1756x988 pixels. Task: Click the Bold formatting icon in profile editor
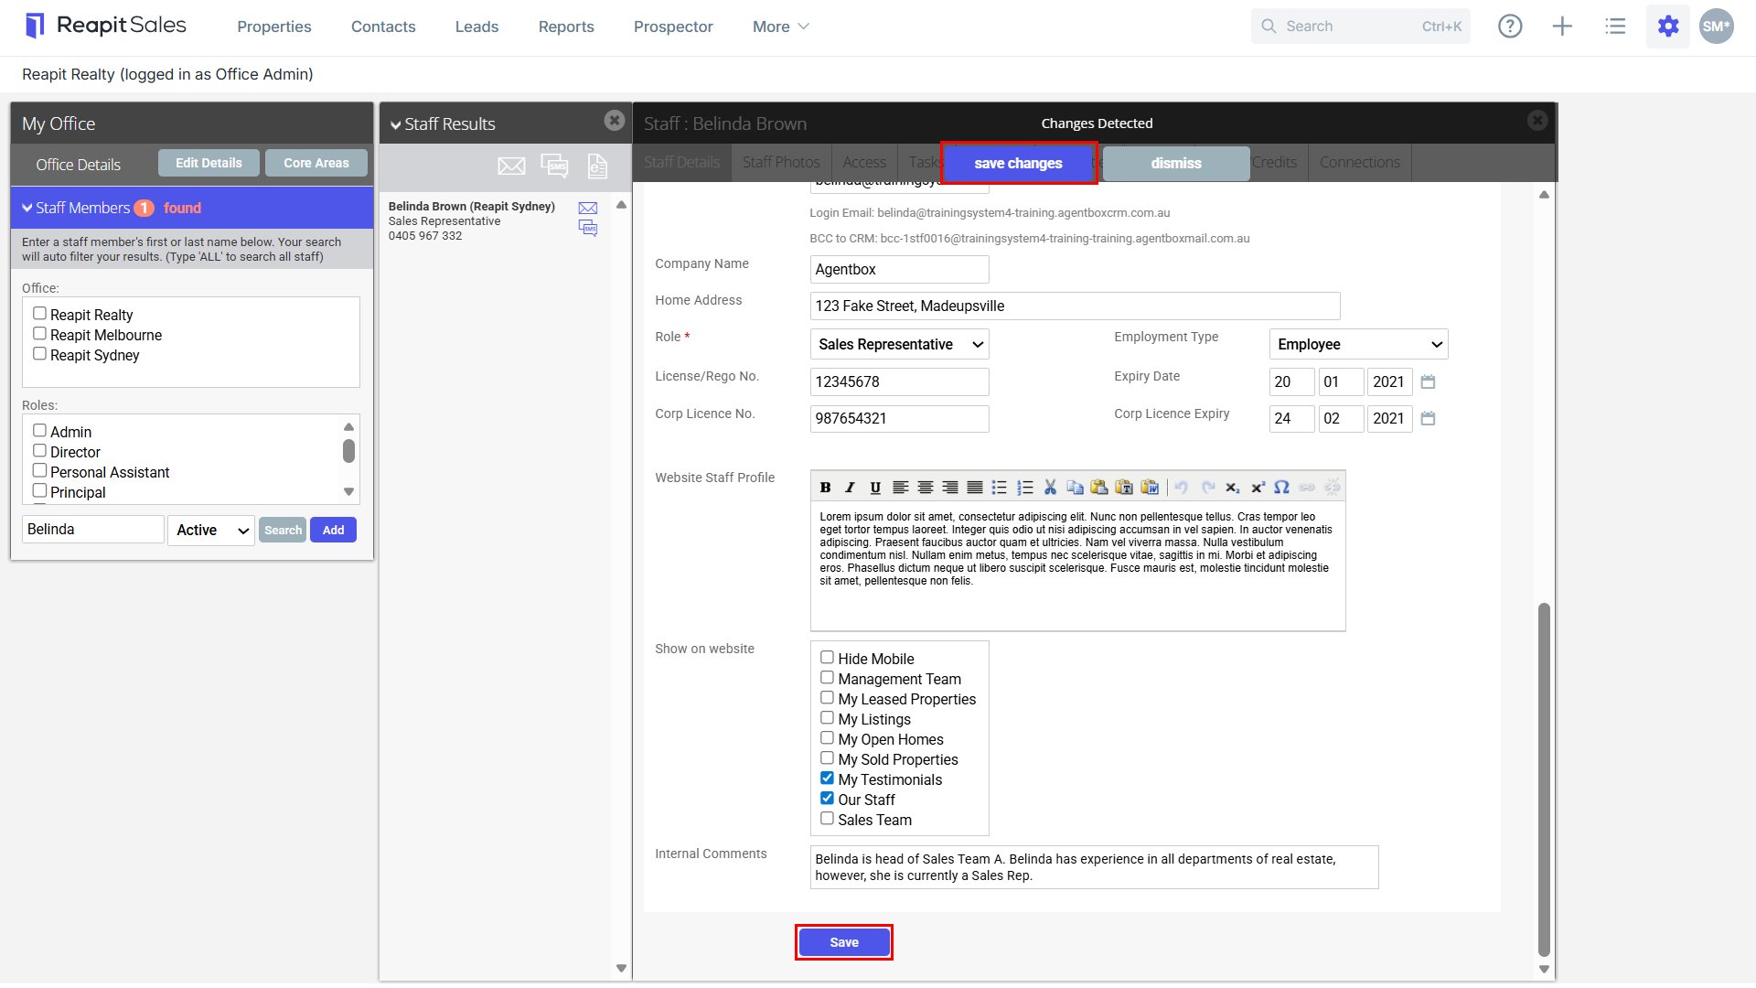[825, 488]
